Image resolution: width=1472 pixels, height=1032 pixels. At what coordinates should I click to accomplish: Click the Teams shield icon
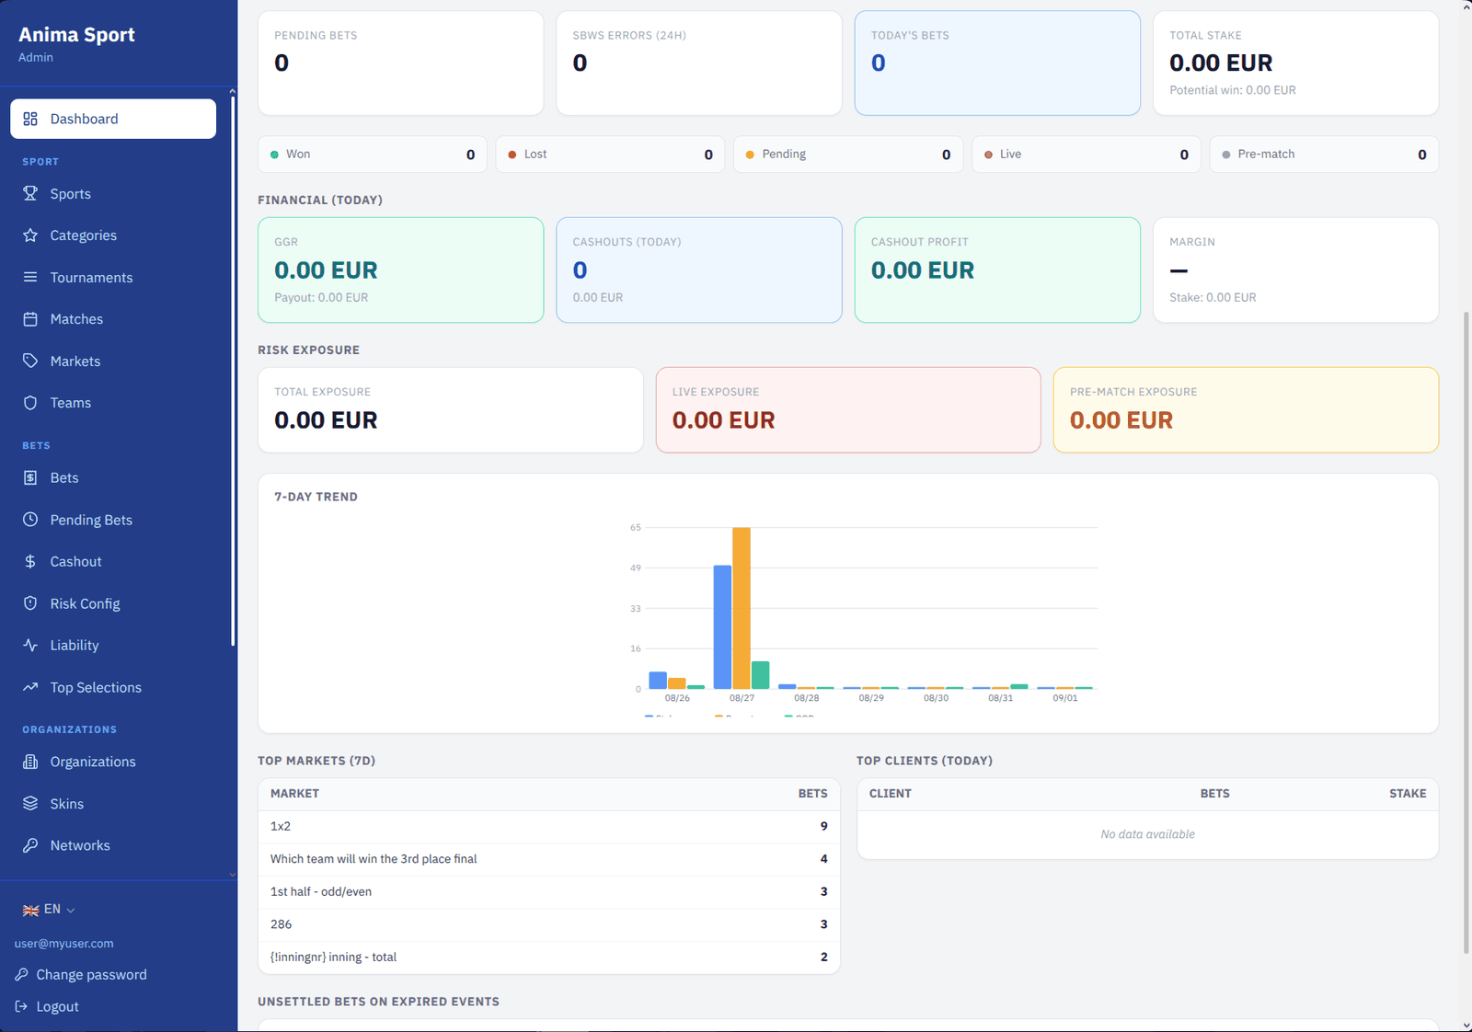point(30,403)
